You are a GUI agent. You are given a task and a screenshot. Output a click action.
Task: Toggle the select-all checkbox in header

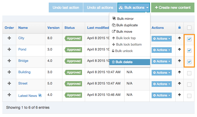(x=189, y=28)
